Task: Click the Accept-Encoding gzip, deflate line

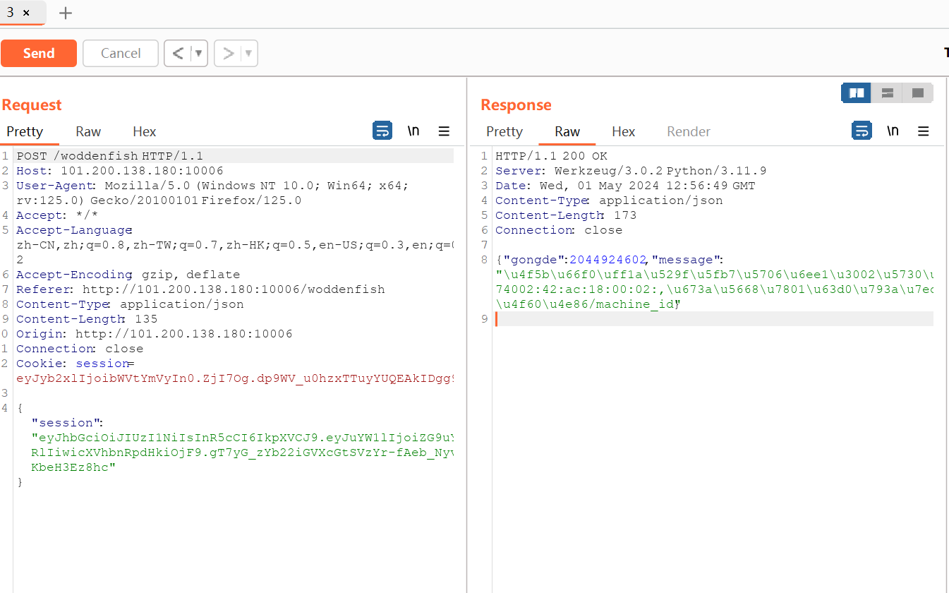Action: click(x=128, y=275)
